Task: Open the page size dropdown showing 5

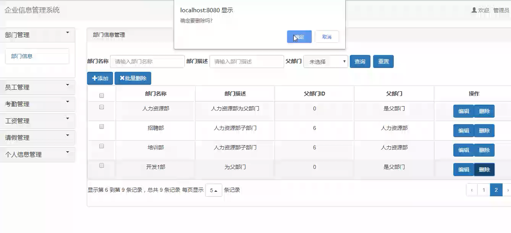Action: tap(213, 190)
